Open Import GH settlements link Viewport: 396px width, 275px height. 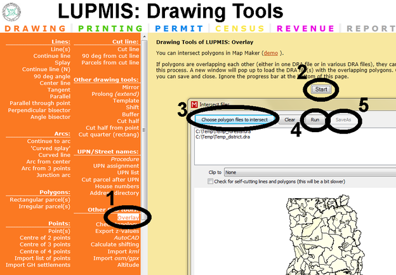38,265
